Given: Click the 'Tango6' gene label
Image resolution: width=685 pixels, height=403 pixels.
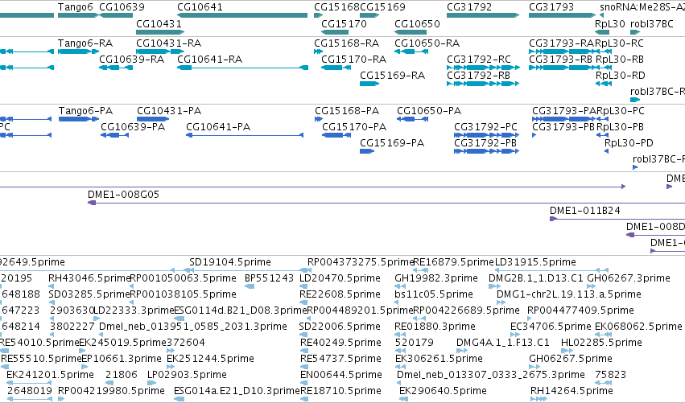Looking at the screenshot, I should (x=76, y=7).
